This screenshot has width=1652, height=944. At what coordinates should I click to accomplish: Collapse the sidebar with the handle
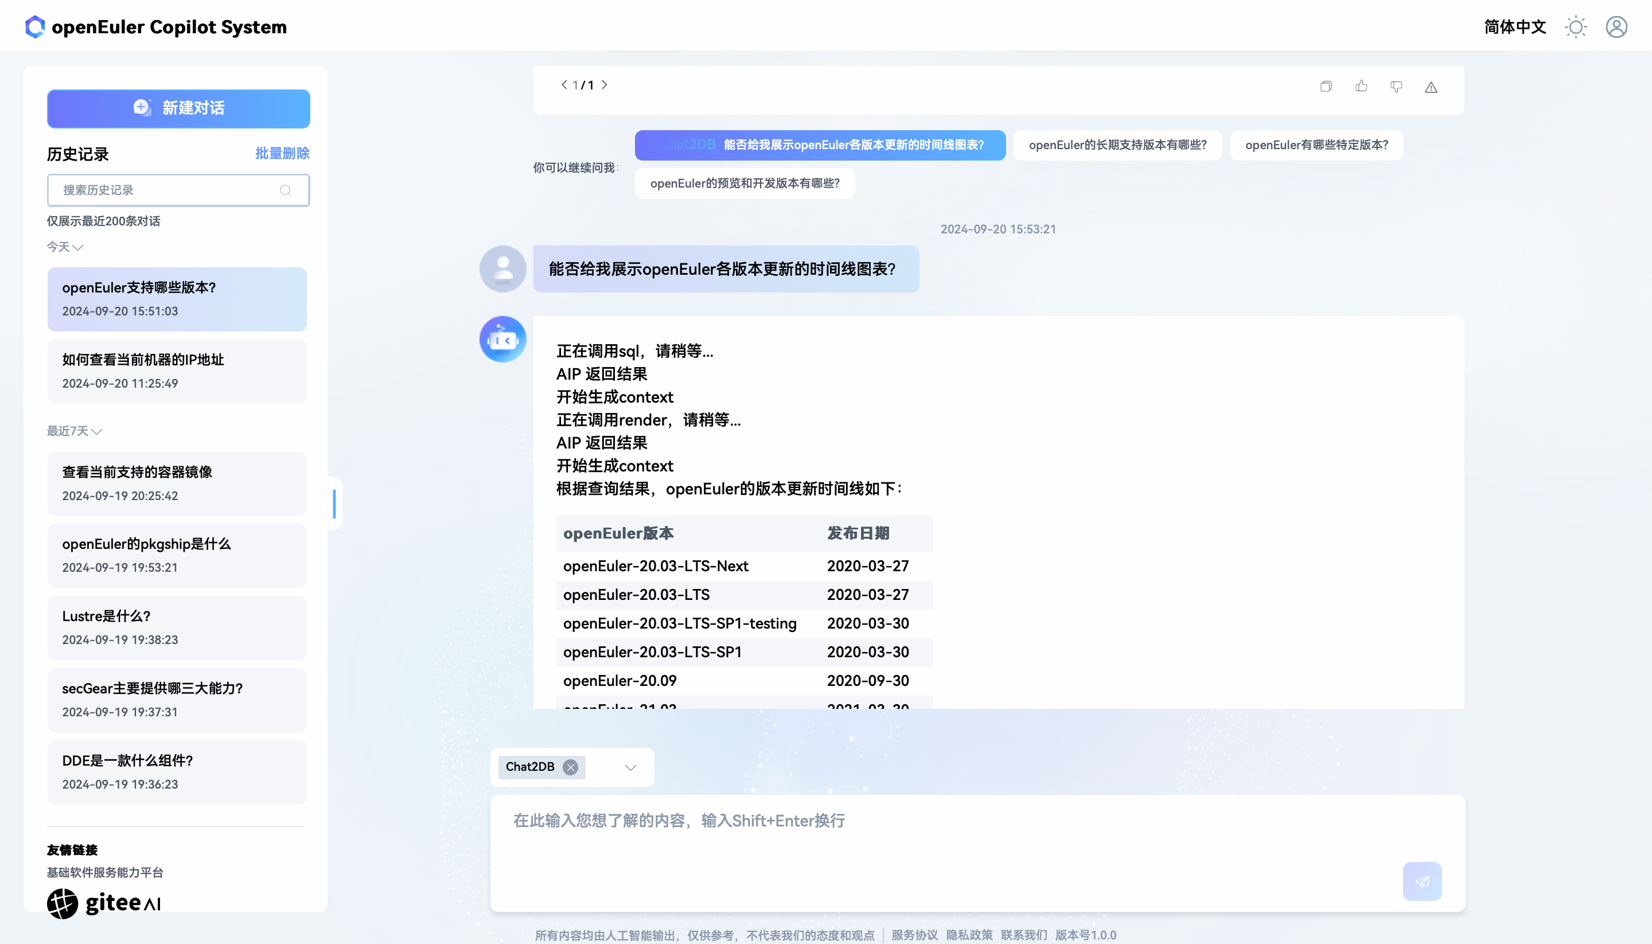point(334,504)
